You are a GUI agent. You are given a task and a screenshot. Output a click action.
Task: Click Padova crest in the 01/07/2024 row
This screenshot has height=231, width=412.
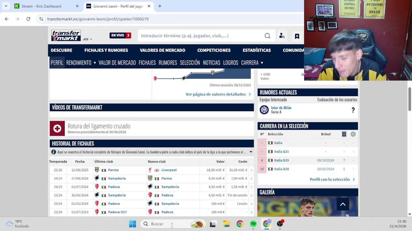coord(97,187)
